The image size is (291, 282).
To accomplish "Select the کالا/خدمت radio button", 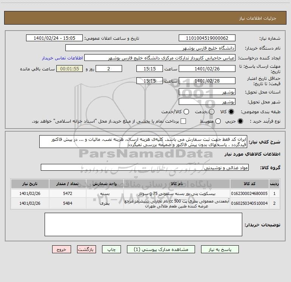I will (x=186, y=112).
